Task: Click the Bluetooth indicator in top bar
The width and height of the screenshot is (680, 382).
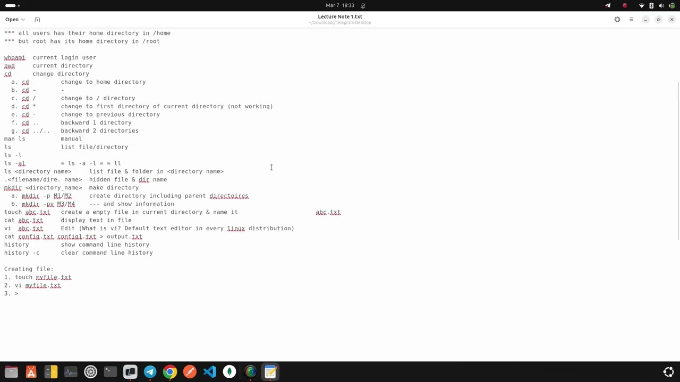Action: (651, 5)
